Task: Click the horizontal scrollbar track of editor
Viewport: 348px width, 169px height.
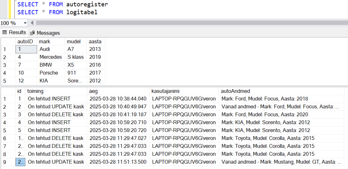Action: [x=192, y=23]
